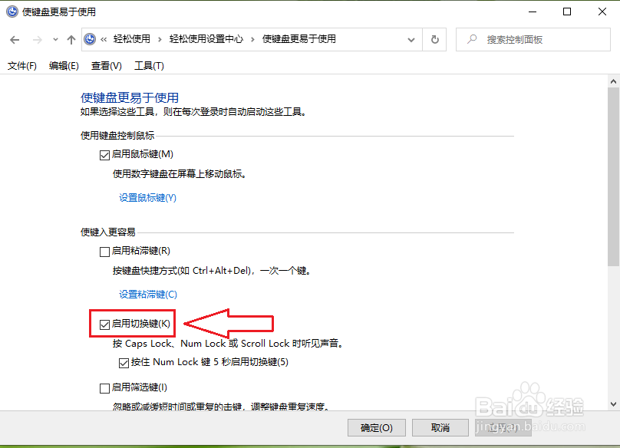Open 设置粘滞键 settings link
Image resolution: width=620 pixels, height=448 pixels.
tap(147, 295)
